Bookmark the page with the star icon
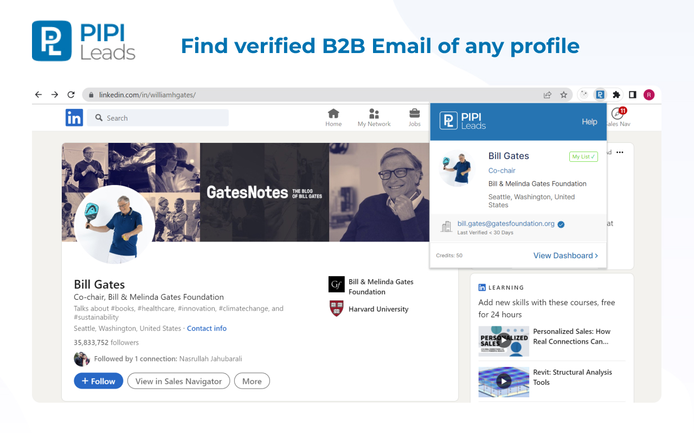Viewport: 694px width, 433px height. [x=563, y=94]
